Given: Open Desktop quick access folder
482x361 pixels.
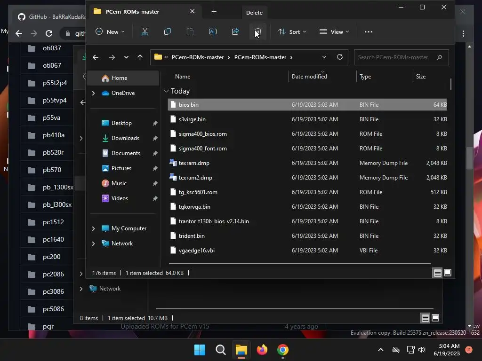Looking at the screenshot, I should (x=121, y=123).
